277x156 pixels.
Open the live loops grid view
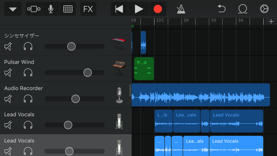point(68,9)
